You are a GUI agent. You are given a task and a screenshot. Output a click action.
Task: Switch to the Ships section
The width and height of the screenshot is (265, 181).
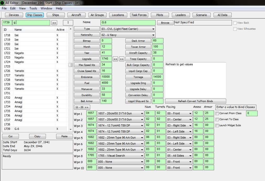click(56, 15)
